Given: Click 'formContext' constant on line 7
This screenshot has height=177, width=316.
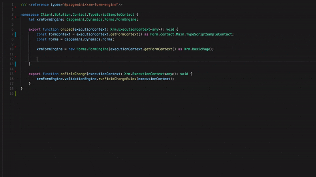Looking at the screenshot, I should coord(60,34).
